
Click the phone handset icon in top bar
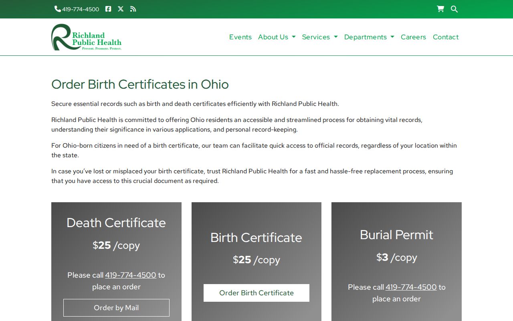point(58,9)
